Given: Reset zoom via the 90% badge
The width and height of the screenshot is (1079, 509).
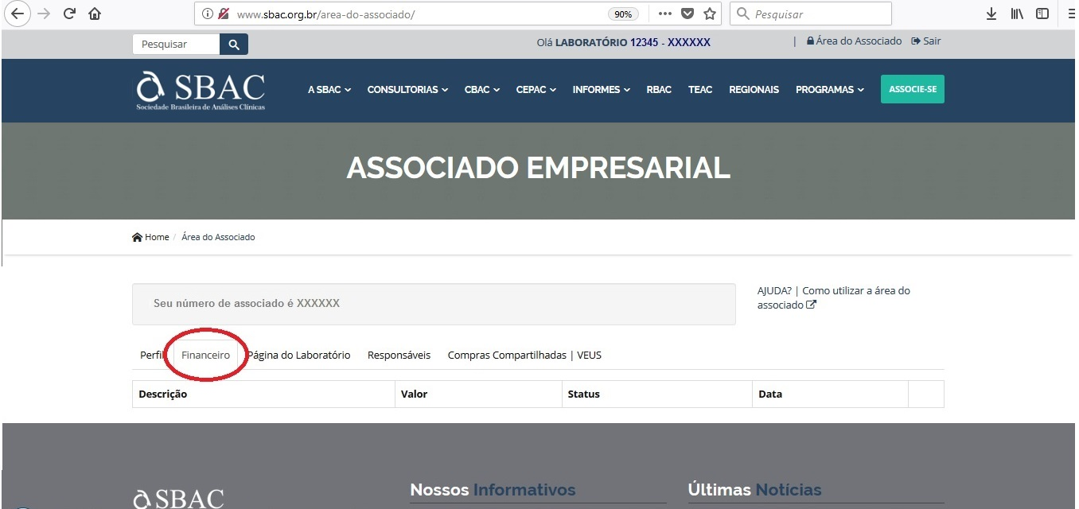Looking at the screenshot, I should [x=622, y=14].
